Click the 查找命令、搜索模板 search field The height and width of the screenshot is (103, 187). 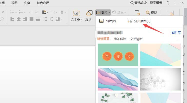[x=146, y=3]
